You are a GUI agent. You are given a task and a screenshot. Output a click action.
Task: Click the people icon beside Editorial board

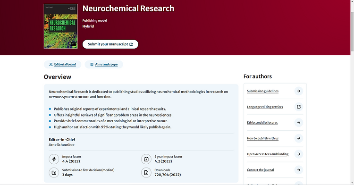[51, 65]
